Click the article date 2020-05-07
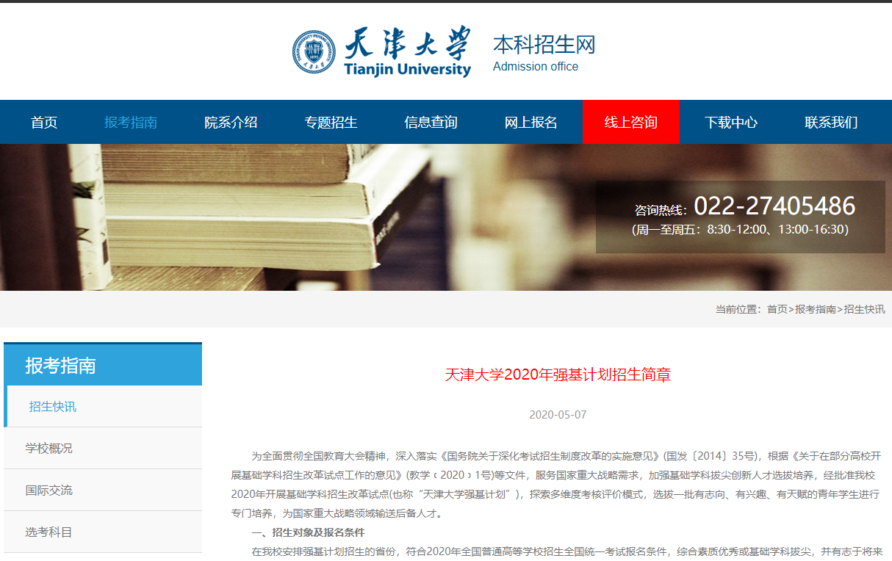This screenshot has width=892, height=561. (558, 415)
